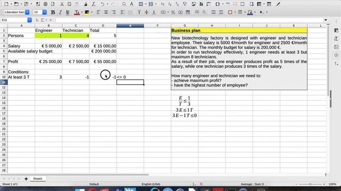341x191 pixels.
Task: Copy the selection
Action: (69, 4)
